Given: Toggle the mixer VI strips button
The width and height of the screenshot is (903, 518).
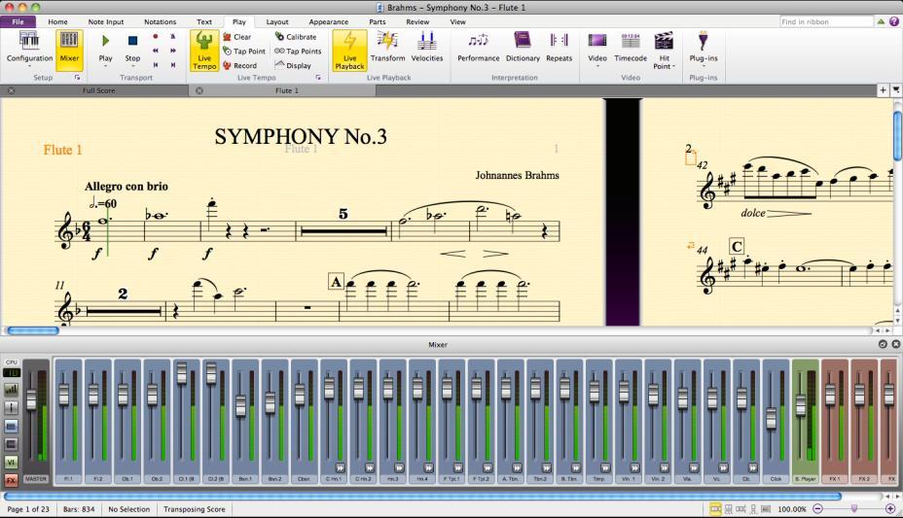Looking at the screenshot, I should 11,462.
